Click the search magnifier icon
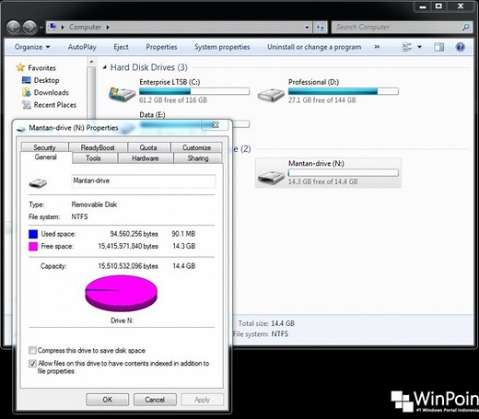This screenshot has width=479, height=419. (x=465, y=28)
